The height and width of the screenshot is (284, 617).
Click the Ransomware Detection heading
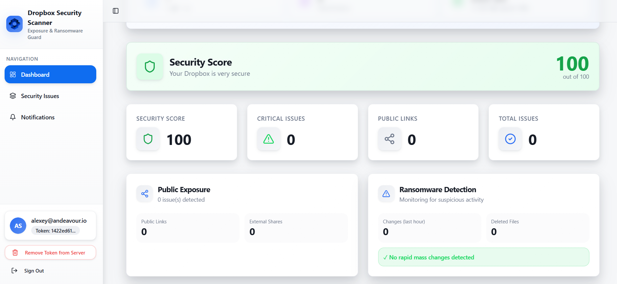(x=438, y=190)
